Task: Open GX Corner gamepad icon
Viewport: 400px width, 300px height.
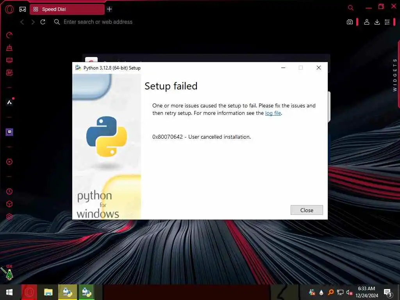Action: 23,9
